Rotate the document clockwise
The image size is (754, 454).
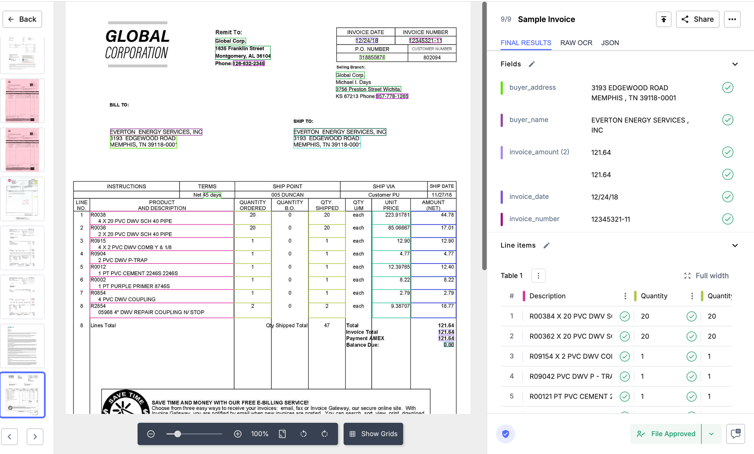point(325,434)
